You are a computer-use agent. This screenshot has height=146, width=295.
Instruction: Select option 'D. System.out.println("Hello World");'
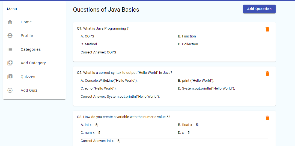207,88
